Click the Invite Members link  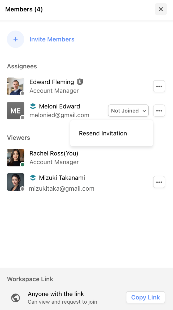tap(52, 39)
